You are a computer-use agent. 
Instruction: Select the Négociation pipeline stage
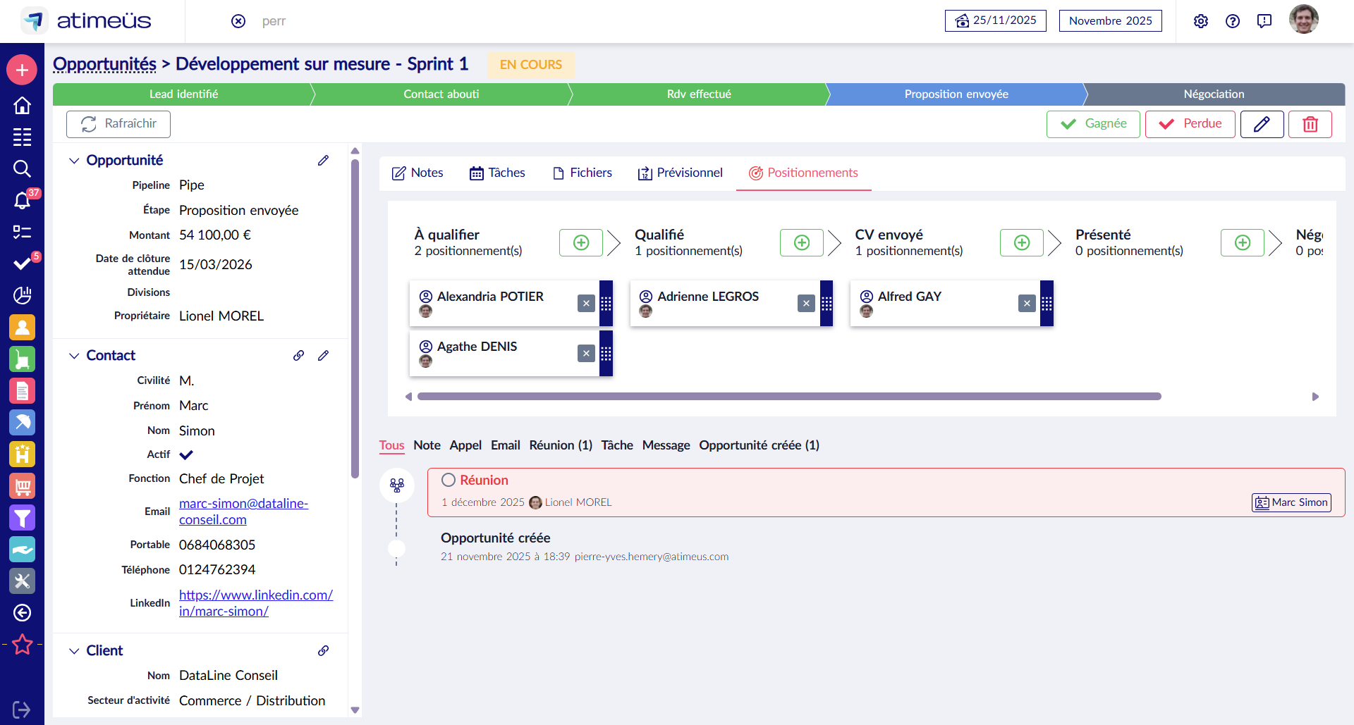(1213, 94)
